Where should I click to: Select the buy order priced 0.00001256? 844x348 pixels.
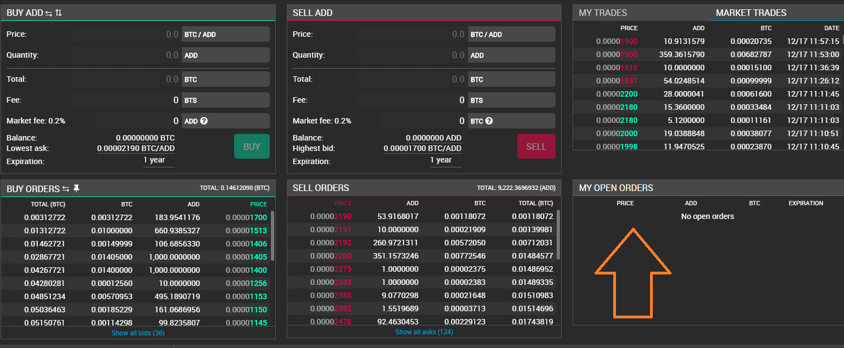136,283
